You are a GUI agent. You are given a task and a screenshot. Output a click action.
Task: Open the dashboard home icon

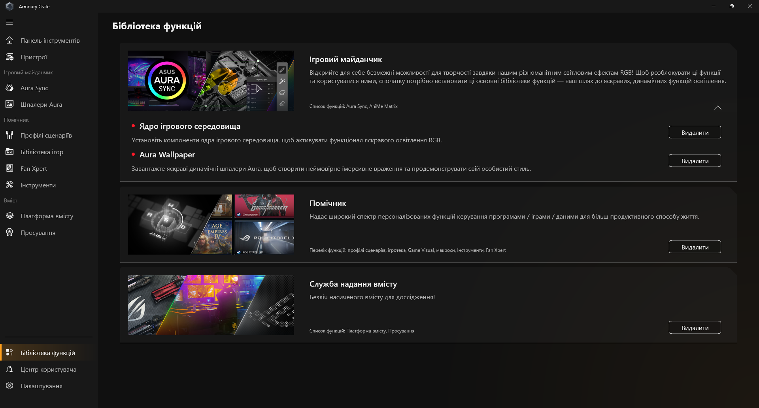(x=9, y=40)
